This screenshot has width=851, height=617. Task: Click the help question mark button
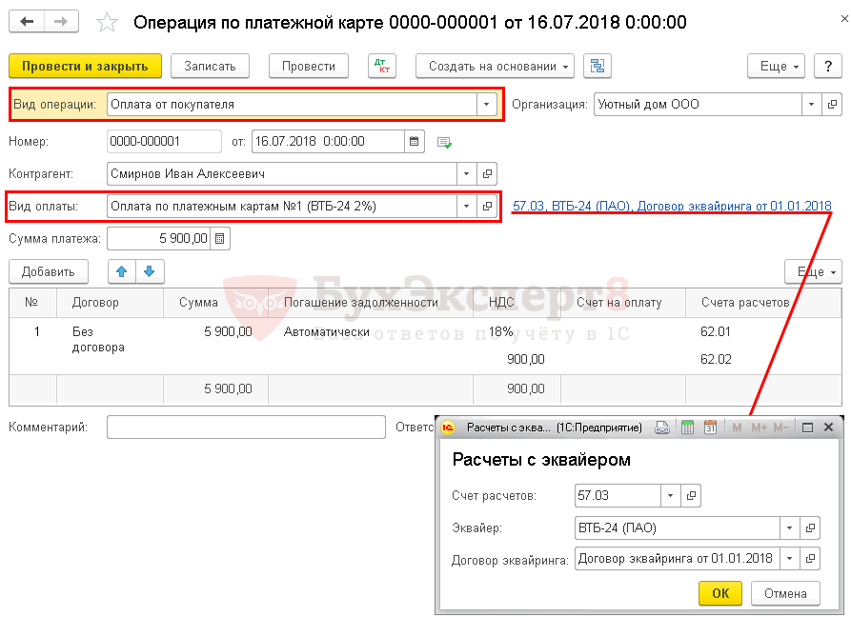click(x=829, y=66)
